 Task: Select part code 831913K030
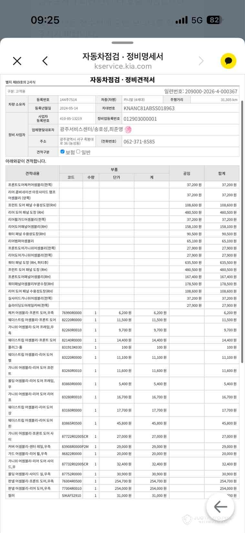click(72, 347)
